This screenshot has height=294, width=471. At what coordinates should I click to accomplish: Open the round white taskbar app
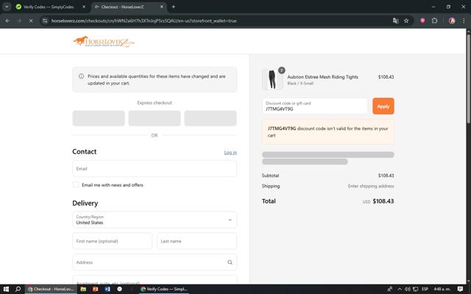(119, 289)
